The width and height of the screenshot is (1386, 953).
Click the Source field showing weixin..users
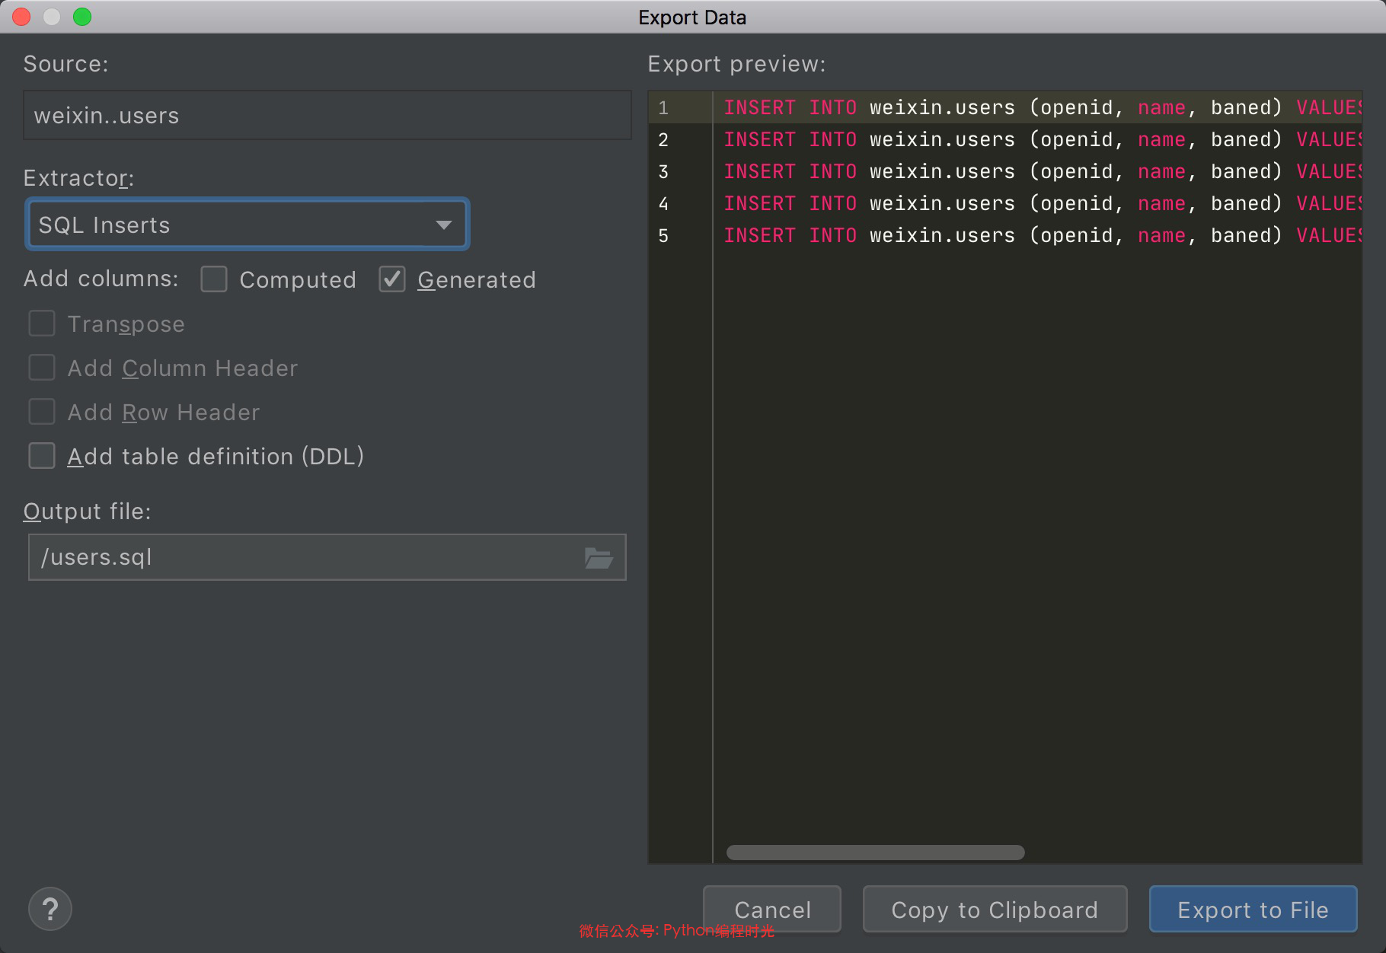pos(327,116)
